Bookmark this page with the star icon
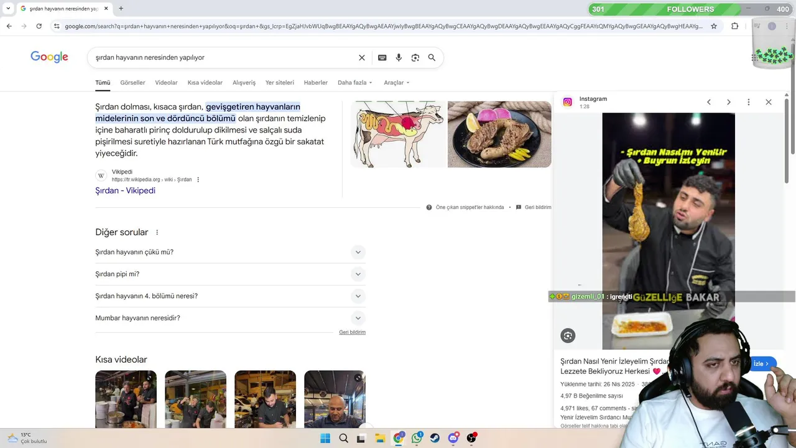 (x=714, y=26)
